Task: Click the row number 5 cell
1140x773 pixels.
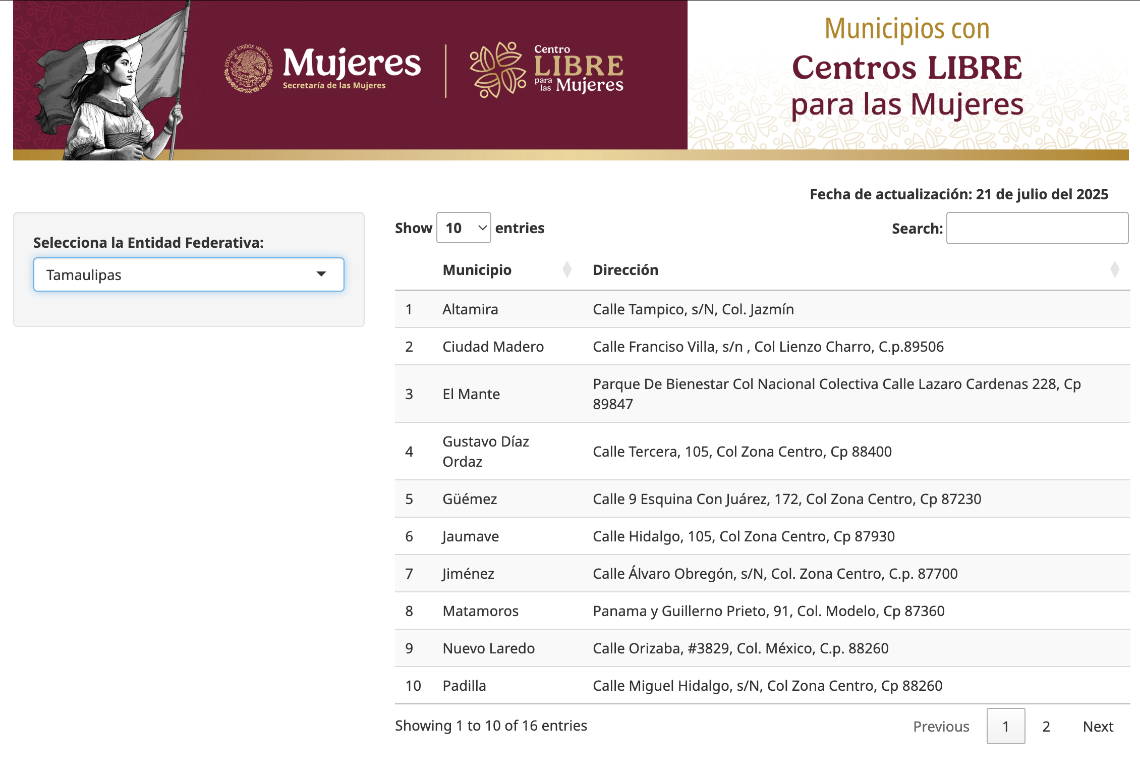Action: (x=409, y=499)
